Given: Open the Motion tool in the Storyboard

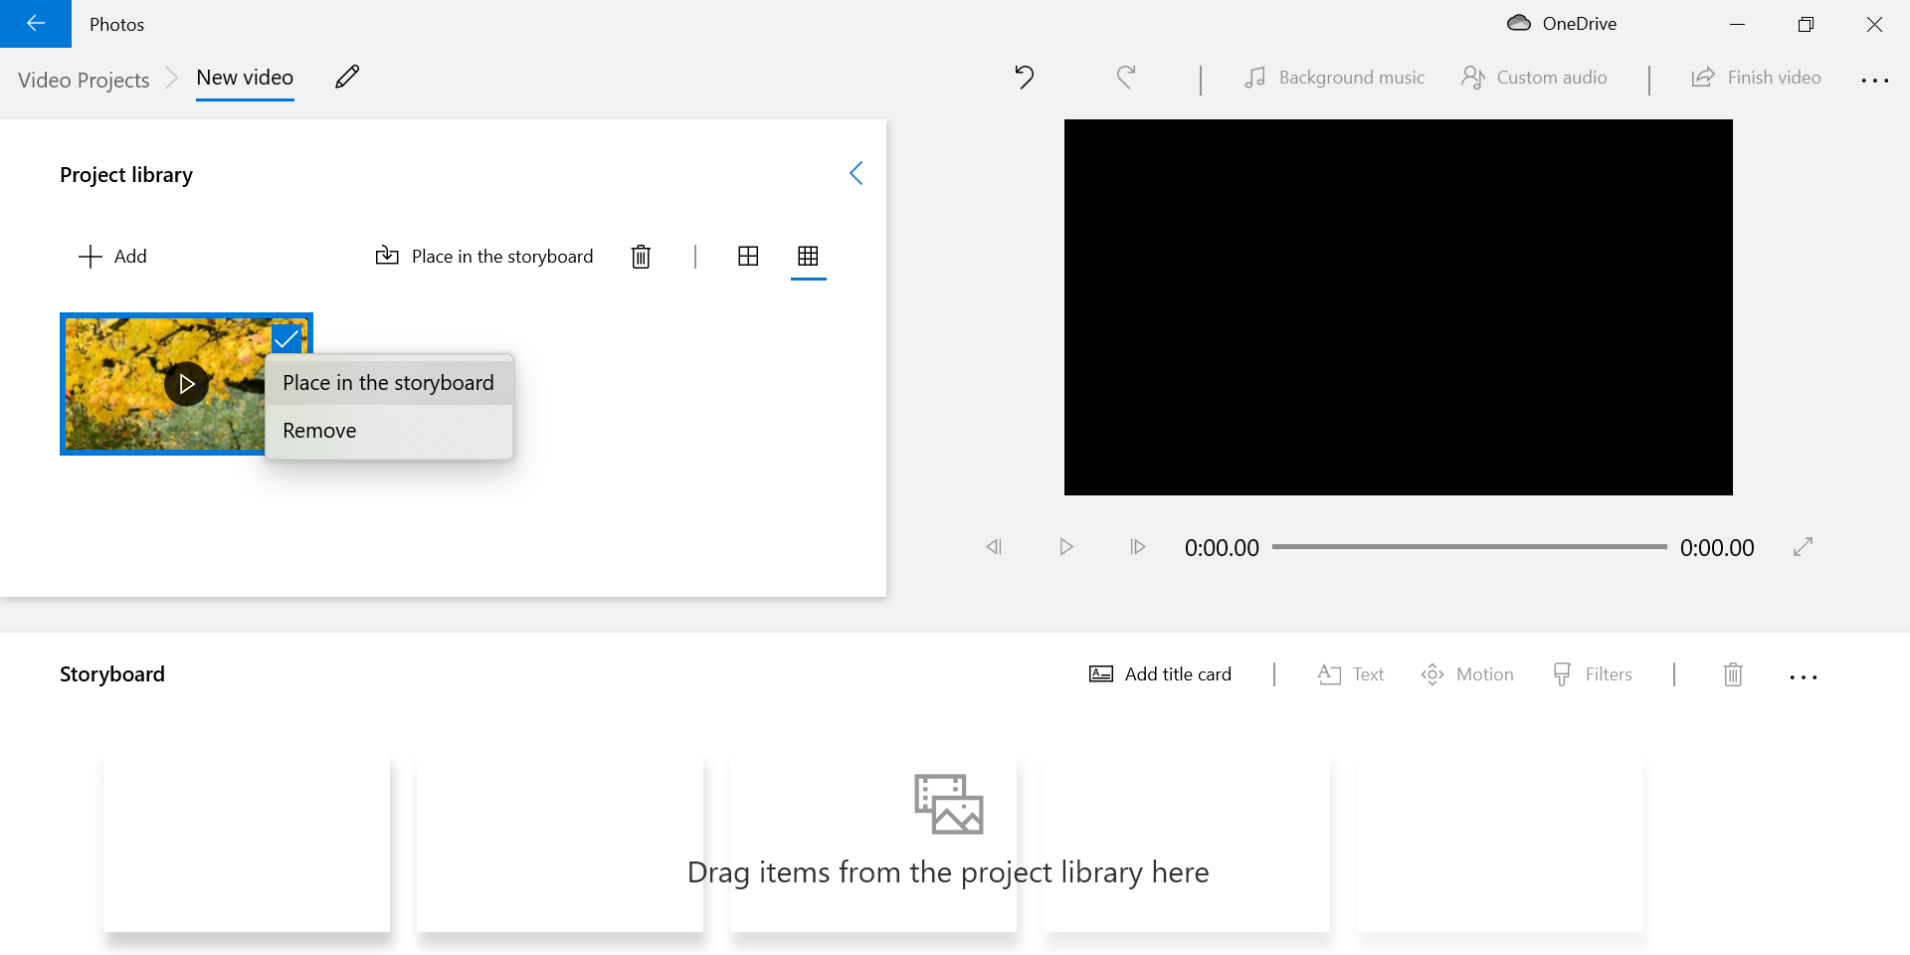Looking at the screenshot, I should click(1467, 673).
